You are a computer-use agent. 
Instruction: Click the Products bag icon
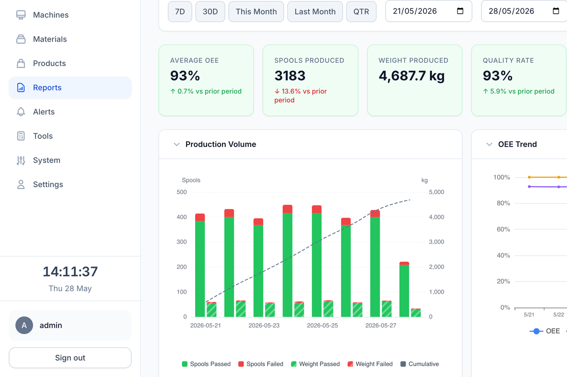pos(21,63)
